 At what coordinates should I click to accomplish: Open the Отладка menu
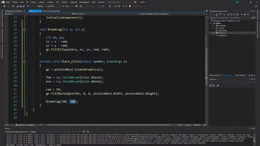50,2
